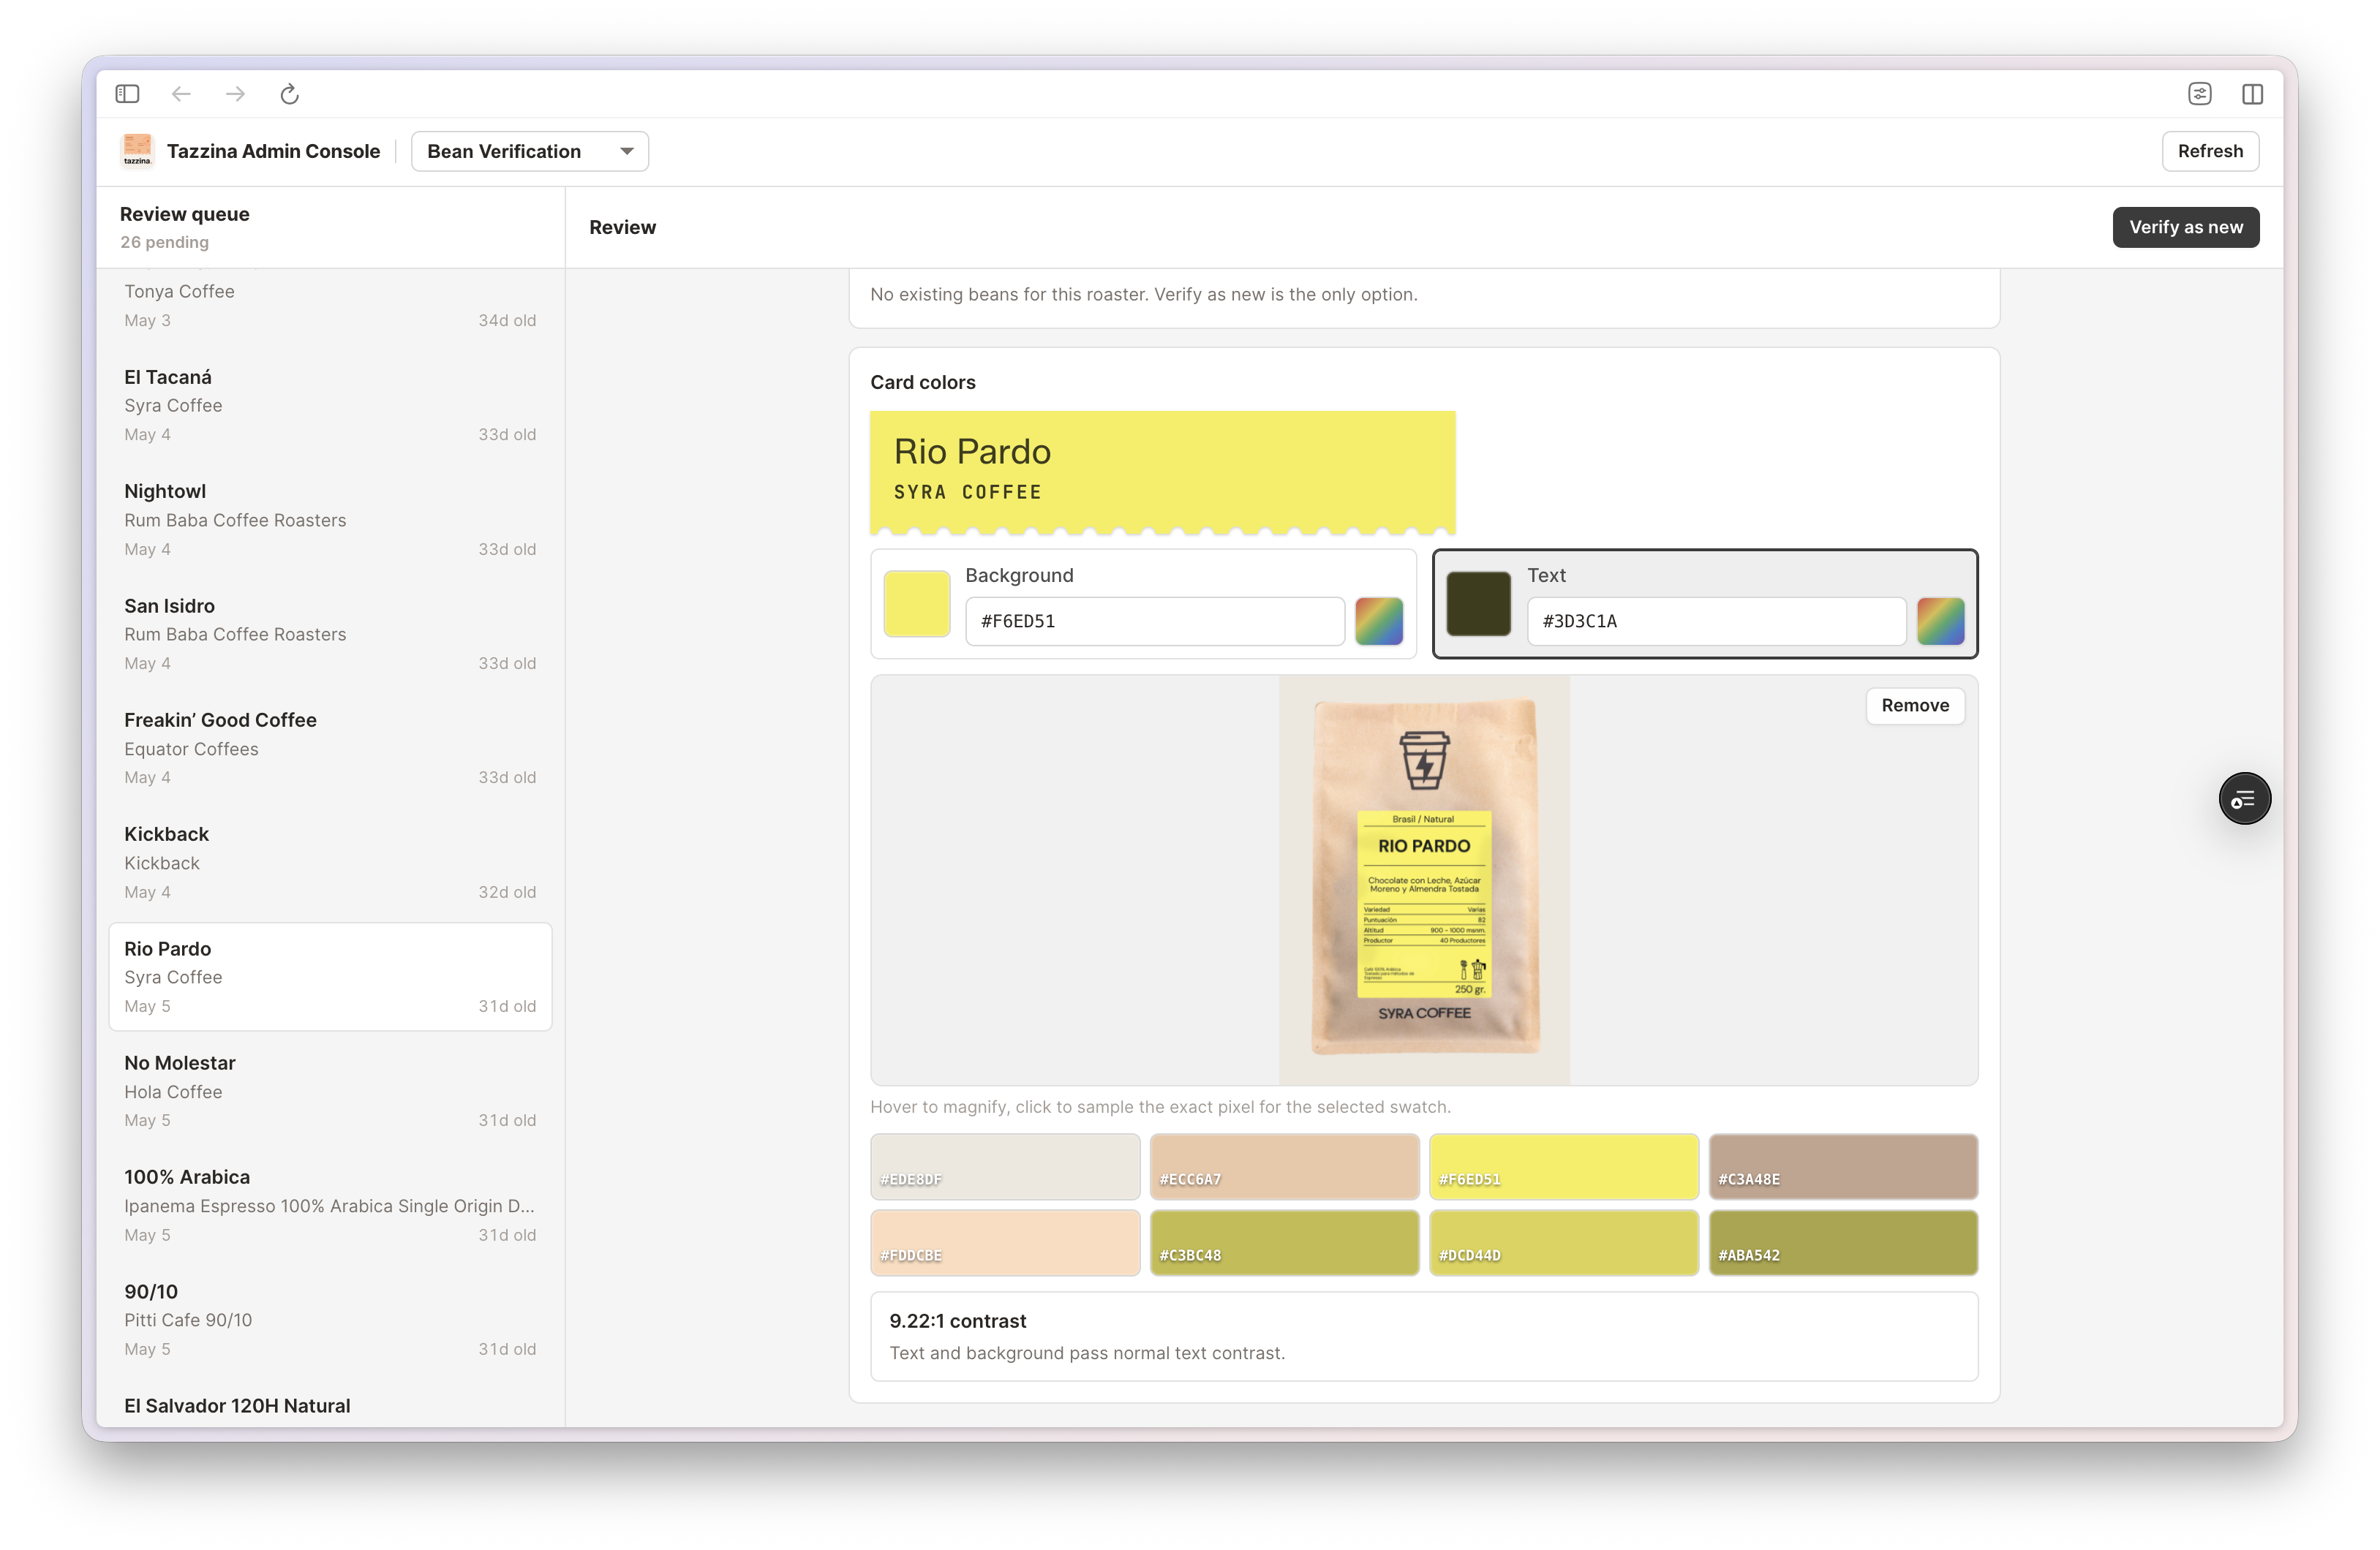
Task: Click the Tazzina Admin Console title
Action: coord(273,151)
